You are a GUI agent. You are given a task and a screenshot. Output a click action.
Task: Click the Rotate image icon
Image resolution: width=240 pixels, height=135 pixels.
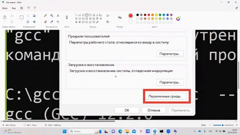click(x=34, y=16)
